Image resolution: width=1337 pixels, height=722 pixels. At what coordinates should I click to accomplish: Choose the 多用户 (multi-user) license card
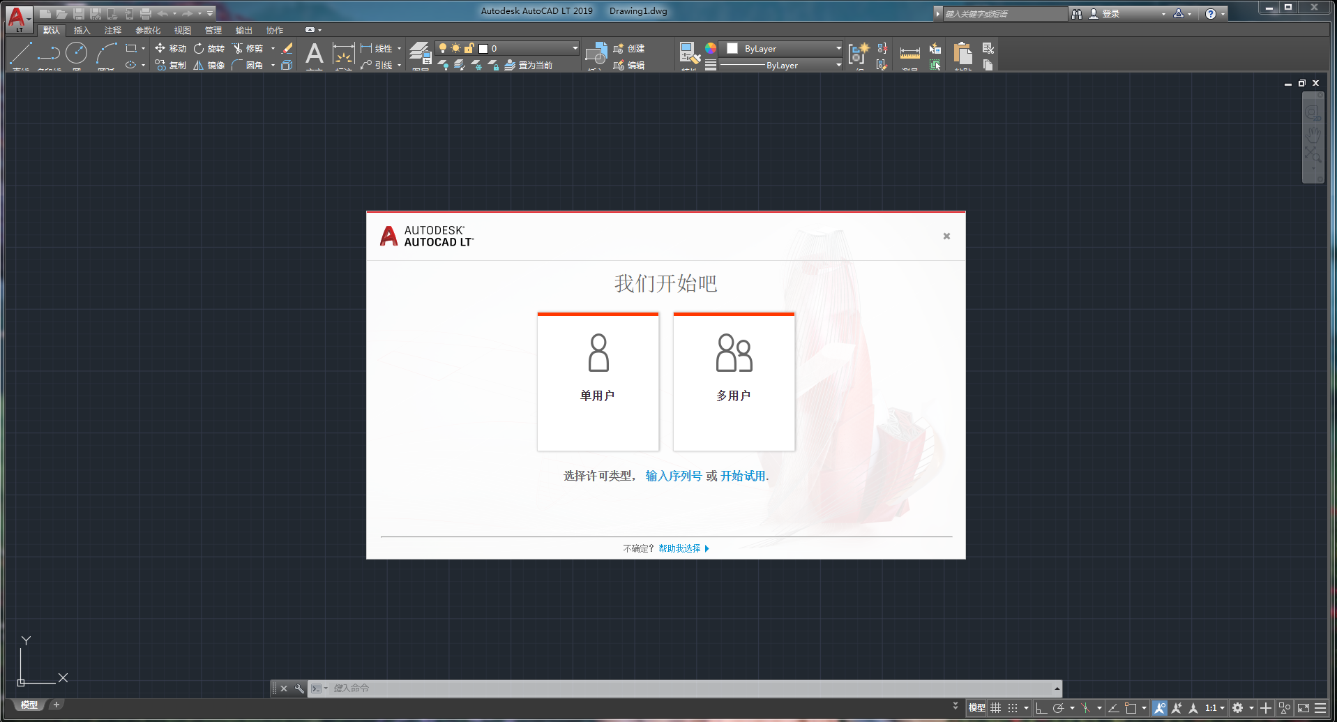coord(734,382)
